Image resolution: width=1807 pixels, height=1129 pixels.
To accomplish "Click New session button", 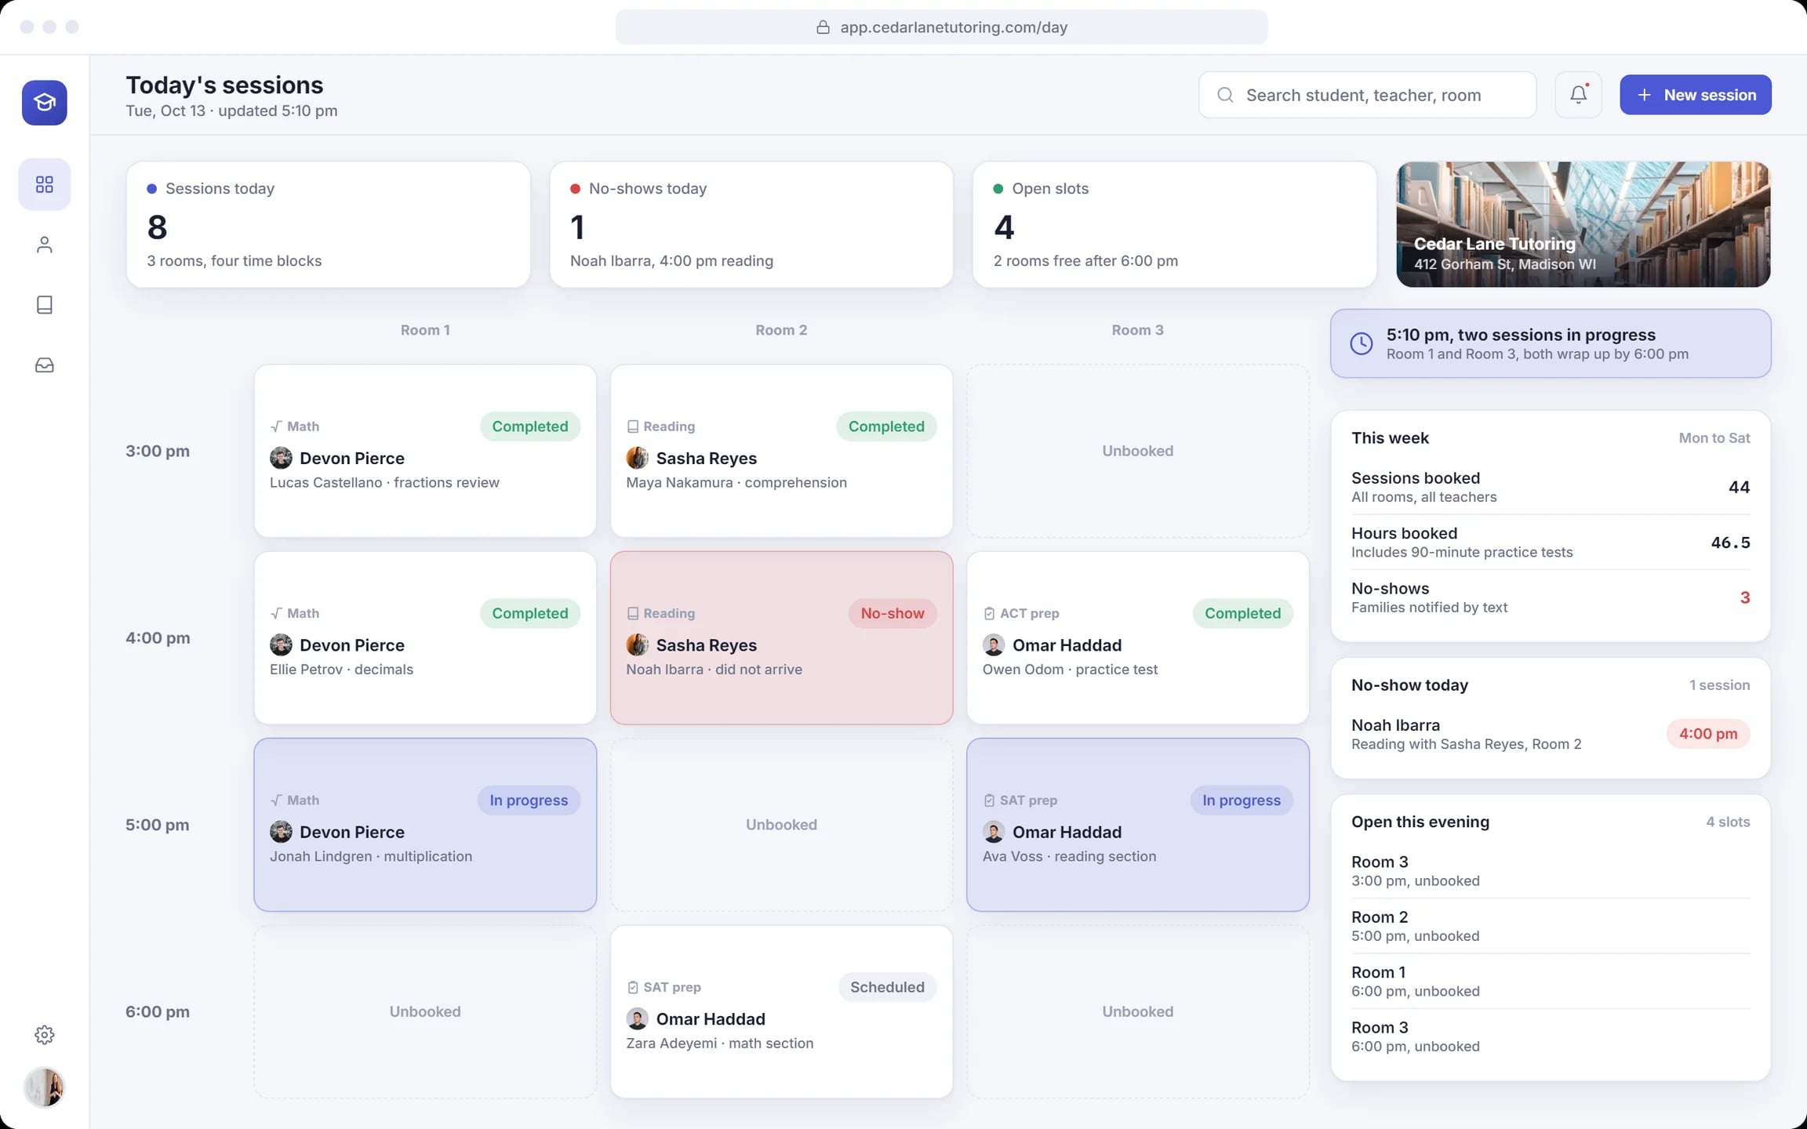I will (1695, 95).
